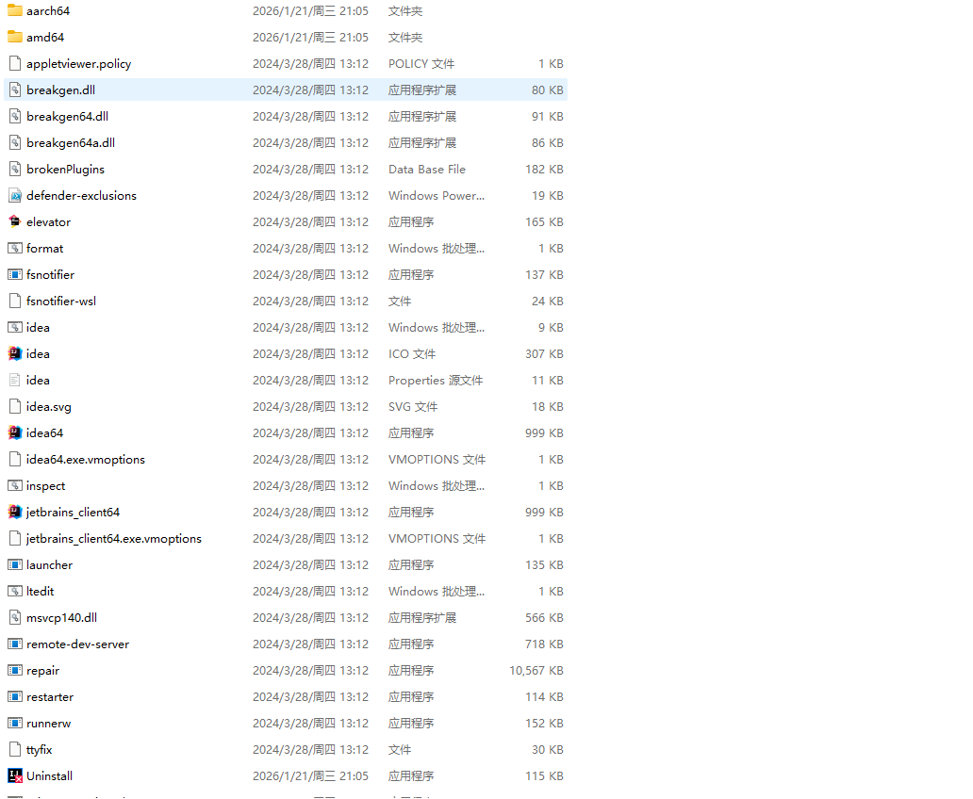
Task: Click the aarch64 folder icon
Action: [x=14, y=11]
